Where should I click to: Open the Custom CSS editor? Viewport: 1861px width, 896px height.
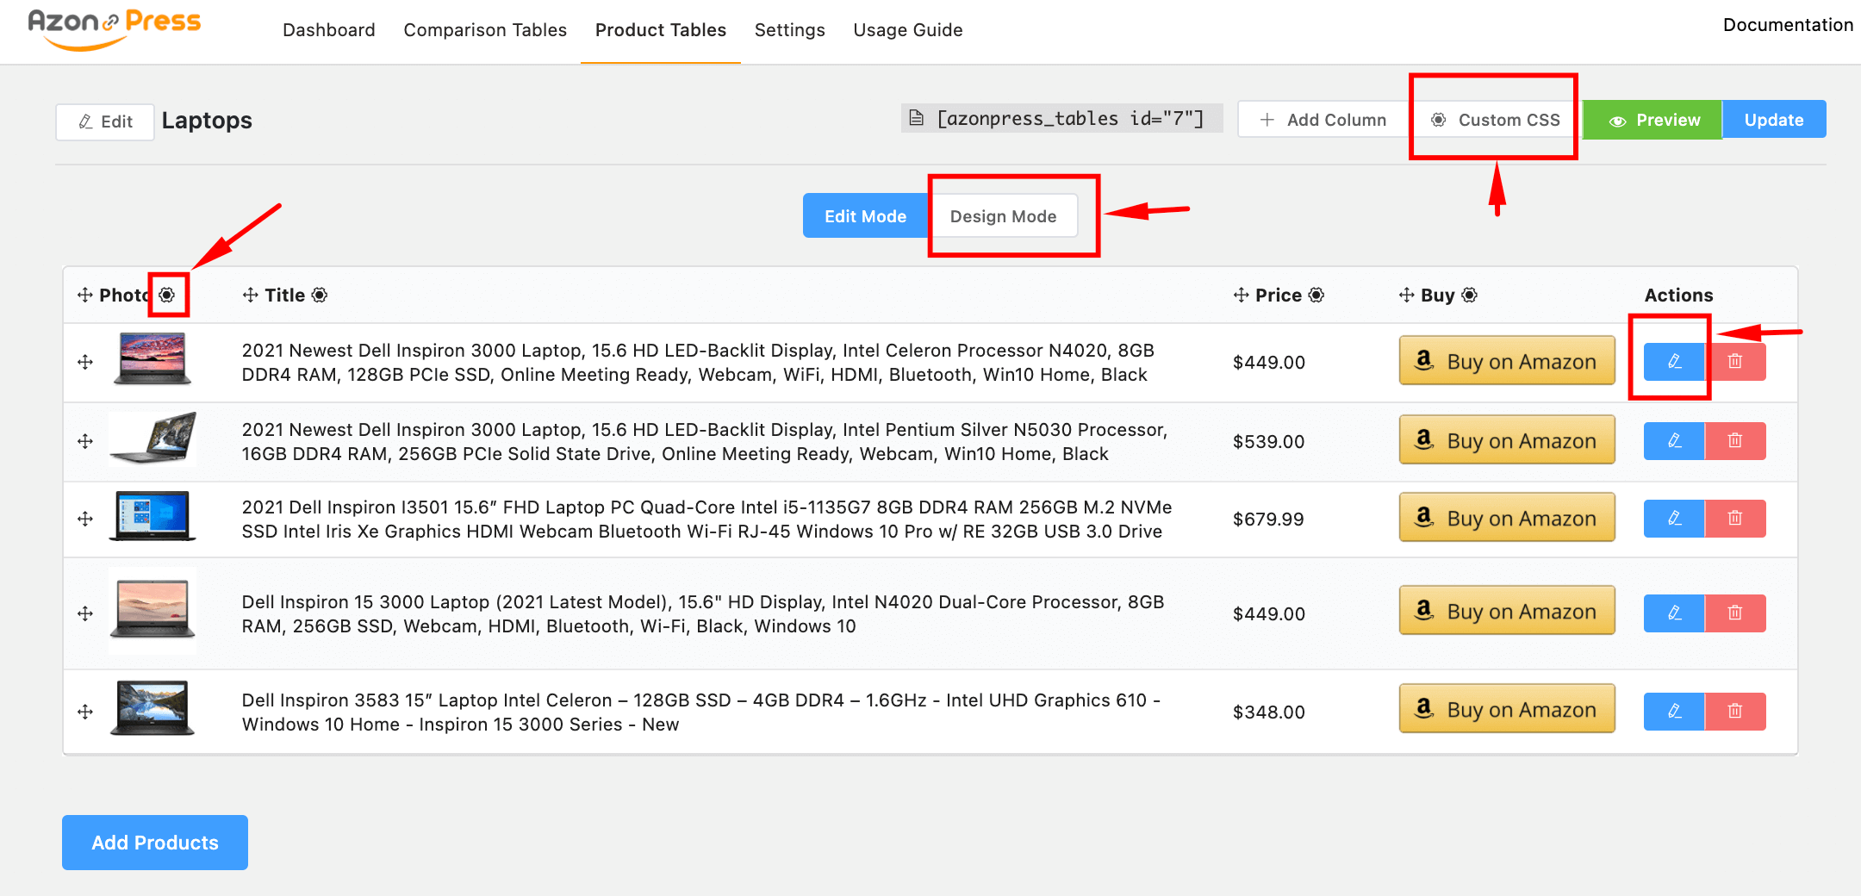pyautogui.click(x=1496, y=120)
